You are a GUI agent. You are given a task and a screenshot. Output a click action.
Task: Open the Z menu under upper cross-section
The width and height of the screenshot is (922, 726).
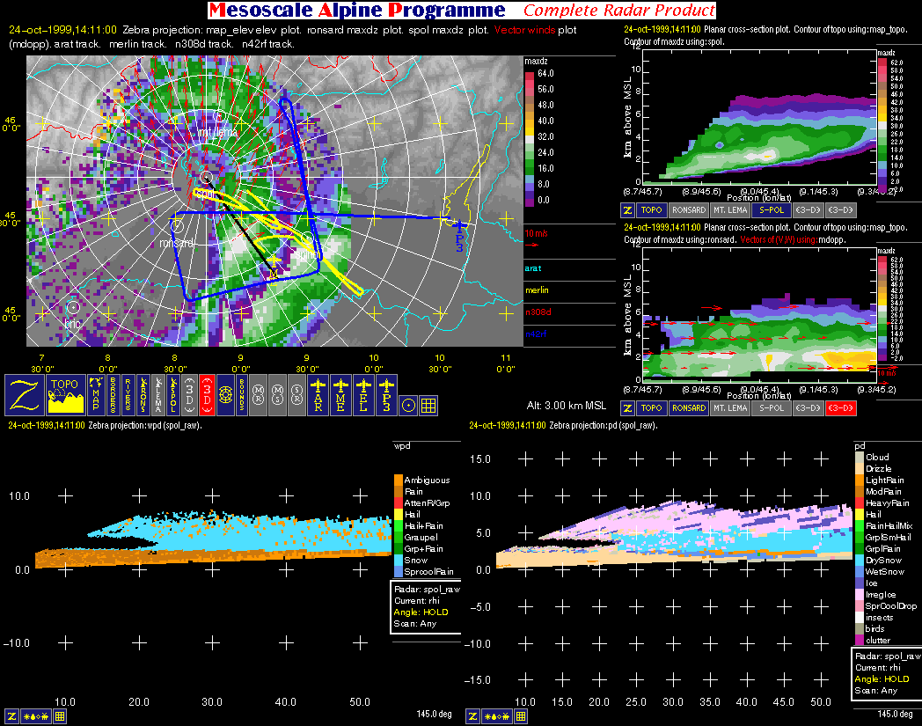pos(628,210)
